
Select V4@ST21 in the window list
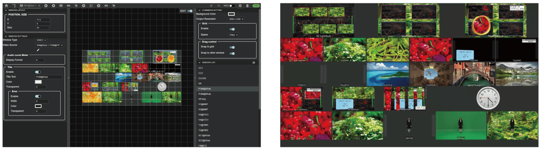[227, 120]
